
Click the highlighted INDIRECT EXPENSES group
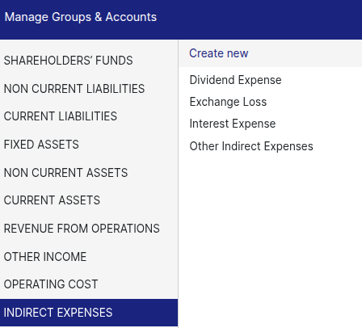click(x=89, y=313)
